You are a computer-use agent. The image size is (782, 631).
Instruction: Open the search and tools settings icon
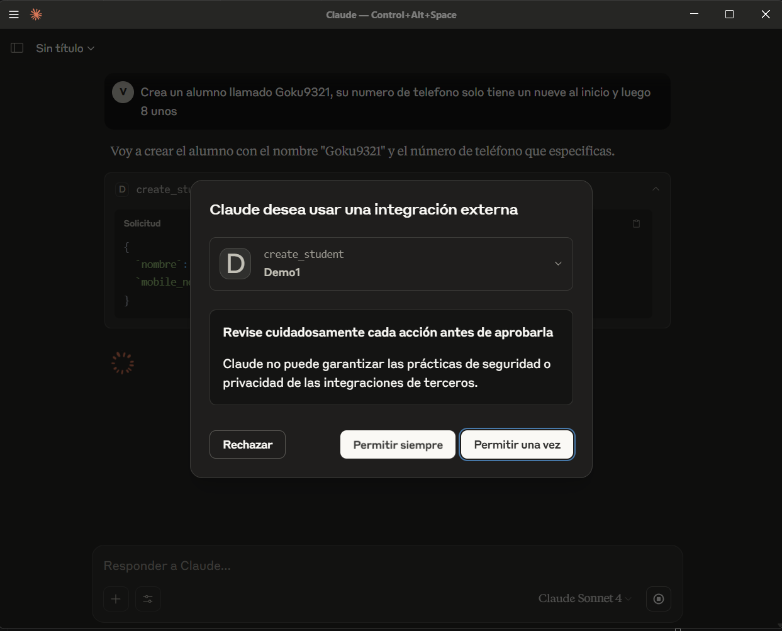point(148,599)
